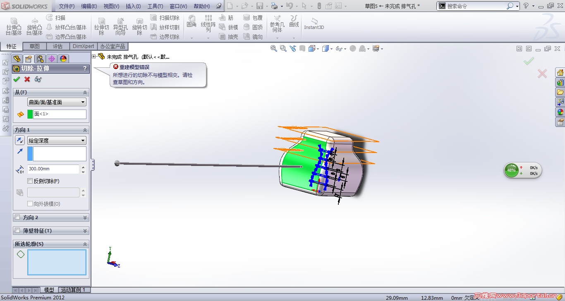Click the print icon in the title bar
Viewport: 565px width, 301px height.
274,6
